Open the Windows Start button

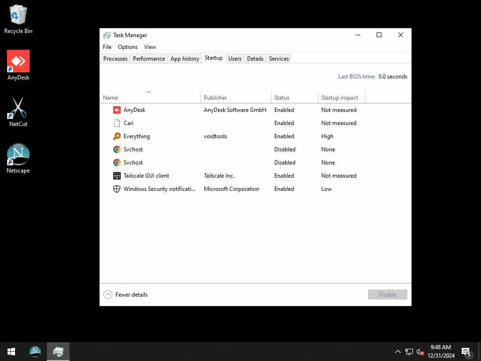(x=11, y=352)
